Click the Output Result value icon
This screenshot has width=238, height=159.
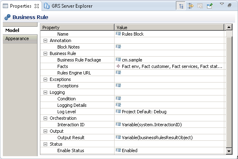click(x=118, y=137)
